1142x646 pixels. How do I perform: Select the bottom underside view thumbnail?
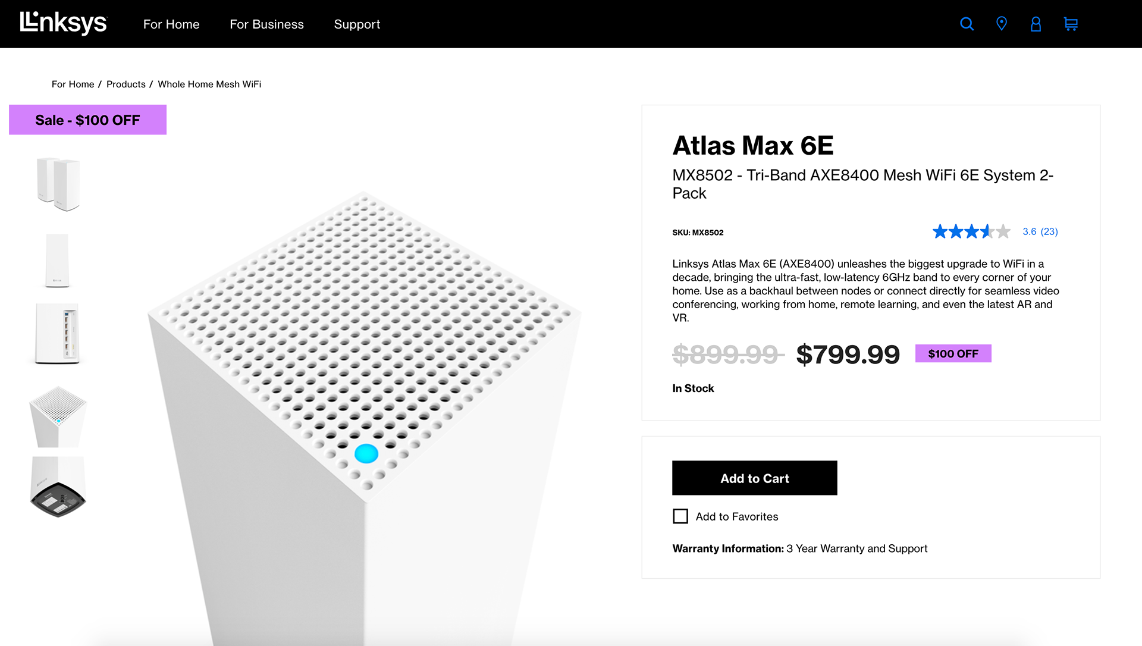tap(58, 487)
